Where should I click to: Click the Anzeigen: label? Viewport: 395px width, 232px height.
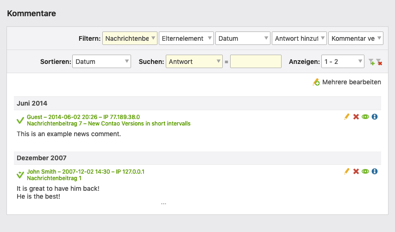pyautogui.click(x=304, y=62)
